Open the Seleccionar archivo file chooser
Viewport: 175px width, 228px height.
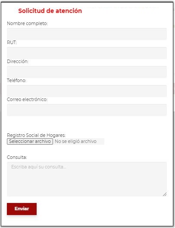[30, 141]
